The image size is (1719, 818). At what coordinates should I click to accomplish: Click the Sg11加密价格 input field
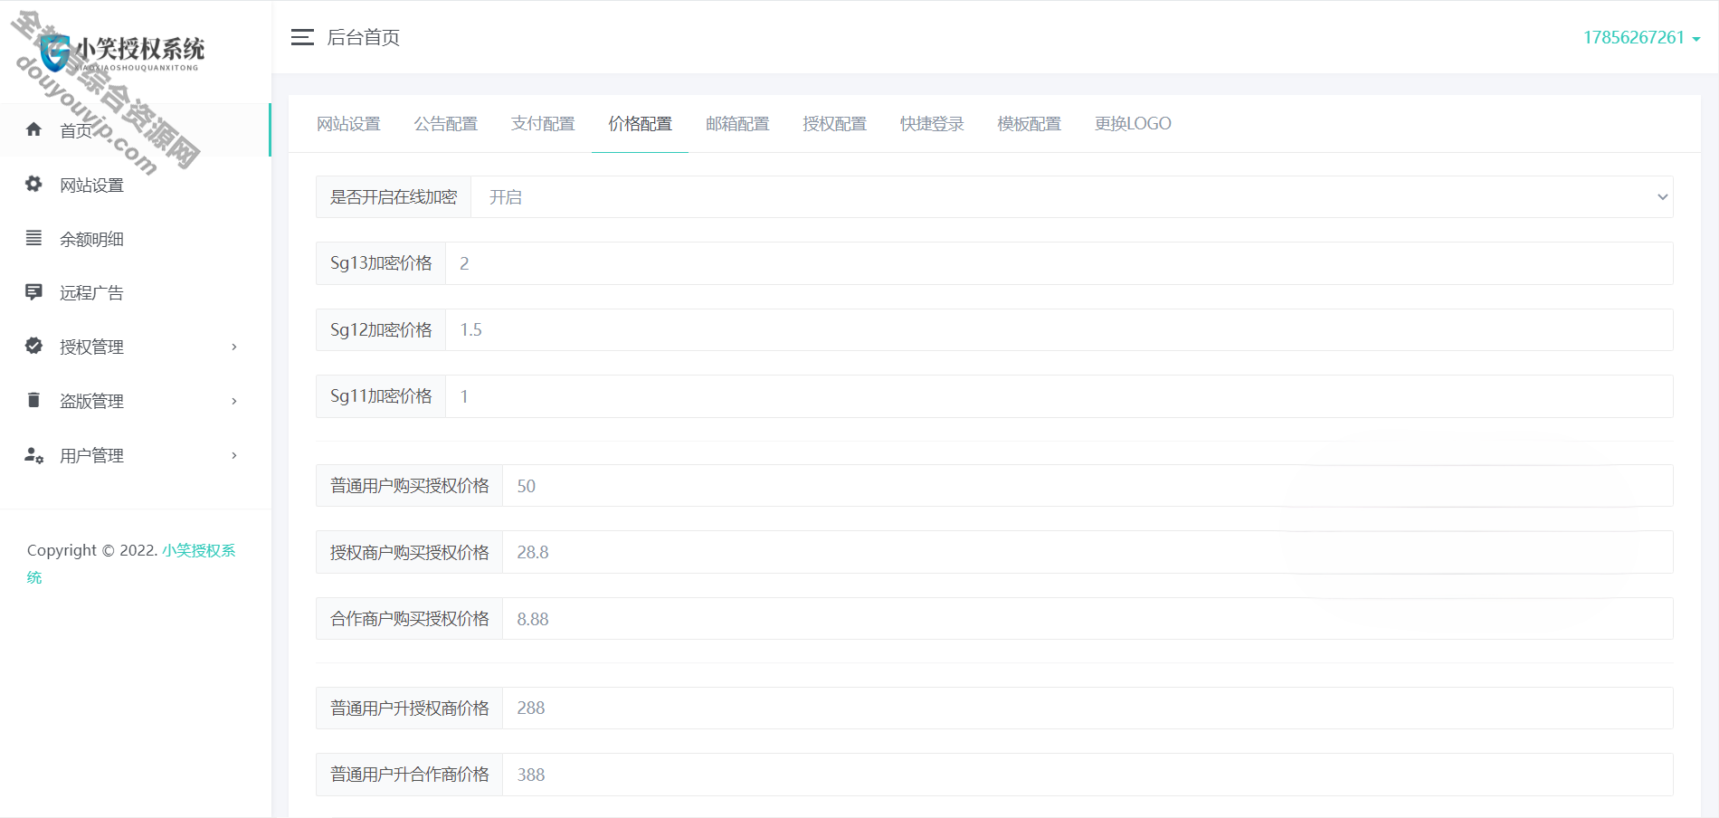point(1059,396)
